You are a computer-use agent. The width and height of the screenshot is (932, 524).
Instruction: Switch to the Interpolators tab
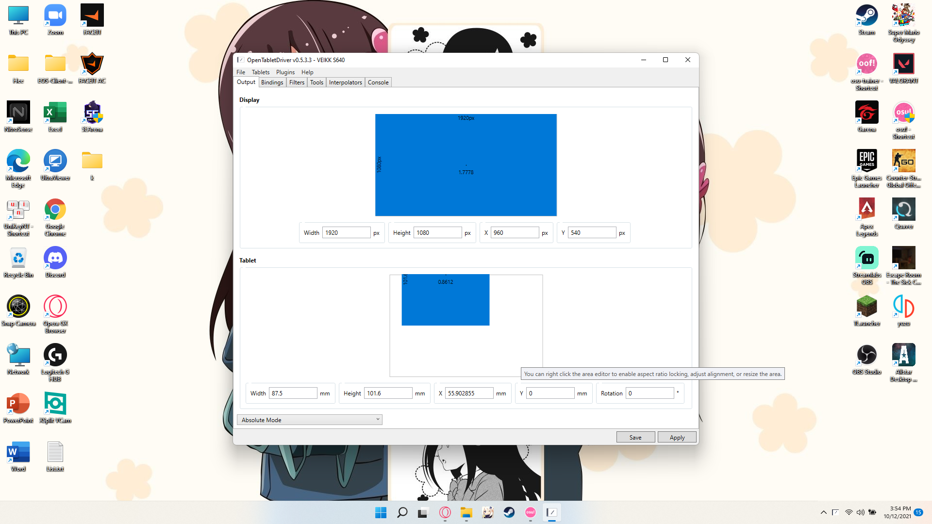coord(345,82)
